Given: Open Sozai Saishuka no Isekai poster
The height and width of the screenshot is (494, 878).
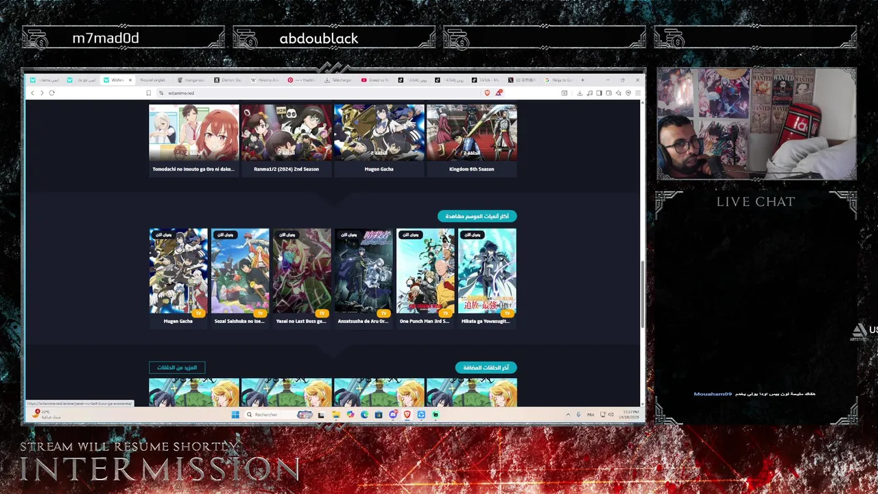Looking at the screenshot, I should (240, 272).
